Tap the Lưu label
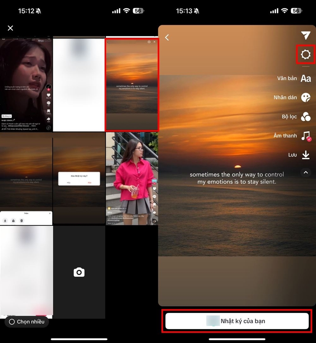 (x=292, y=155)
